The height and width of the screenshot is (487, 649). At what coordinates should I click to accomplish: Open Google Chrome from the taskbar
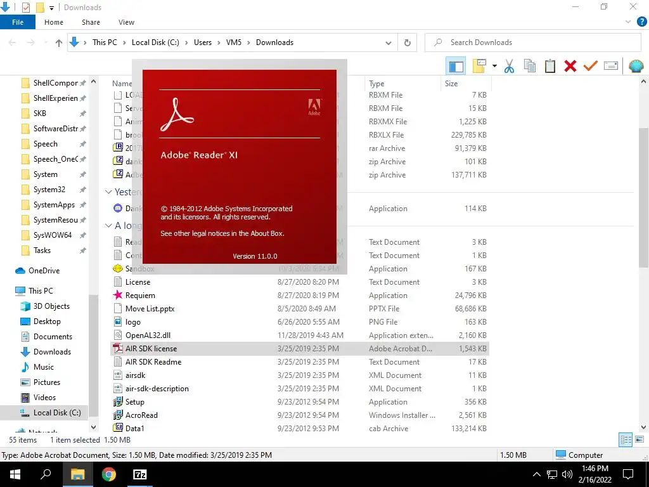pyautogui.click(x=108, y=474)
